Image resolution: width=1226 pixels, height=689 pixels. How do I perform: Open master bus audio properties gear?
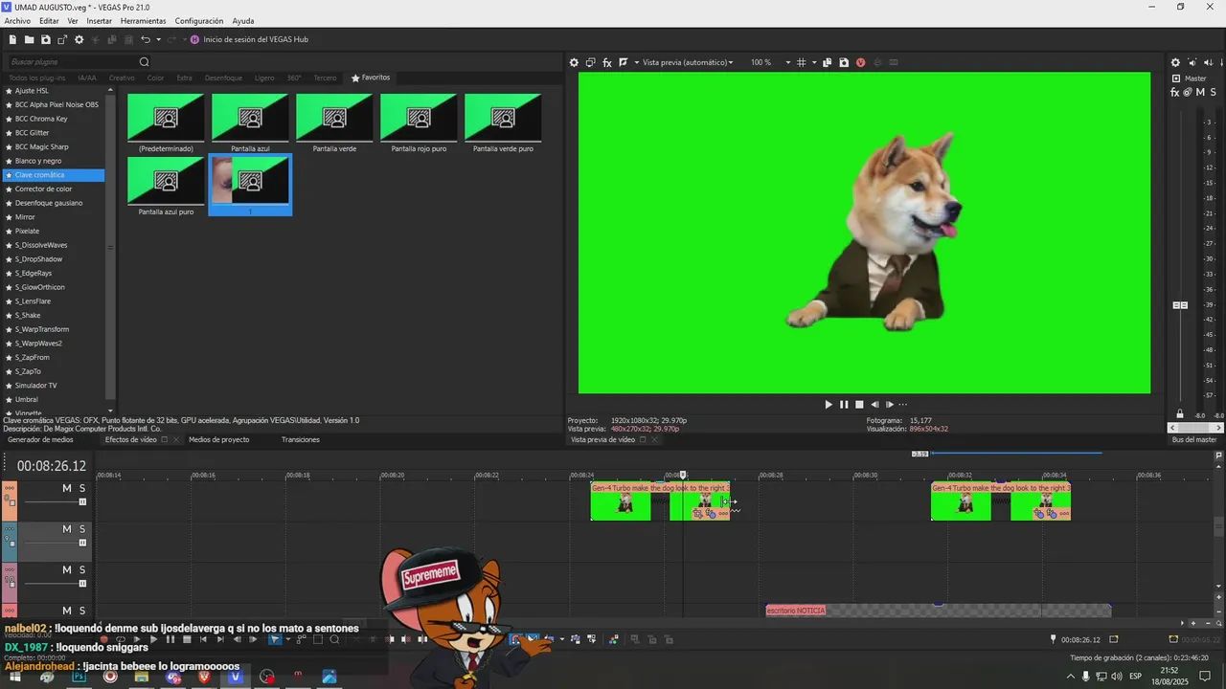(x=1176, y=63)
